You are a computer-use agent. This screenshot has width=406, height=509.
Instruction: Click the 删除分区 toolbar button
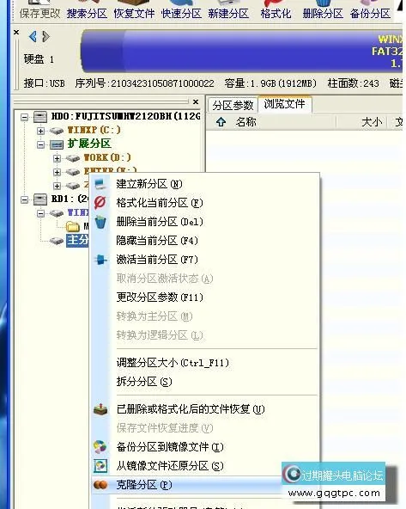(x=323, y=10)
